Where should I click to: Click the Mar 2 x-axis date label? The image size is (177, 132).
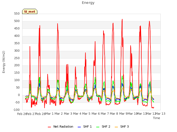tap(59, 114)
